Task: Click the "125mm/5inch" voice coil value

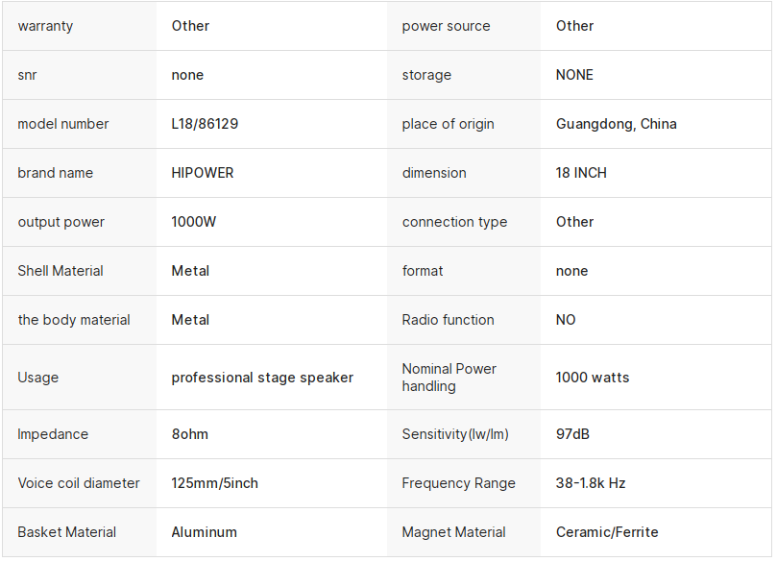Action: point(215,483)
